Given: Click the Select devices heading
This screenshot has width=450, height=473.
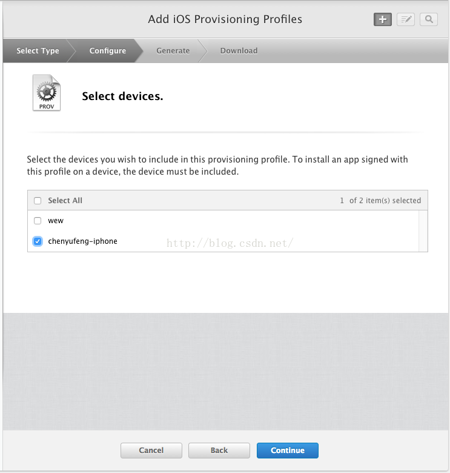Looking at the screenshot, I should (122, 96).
